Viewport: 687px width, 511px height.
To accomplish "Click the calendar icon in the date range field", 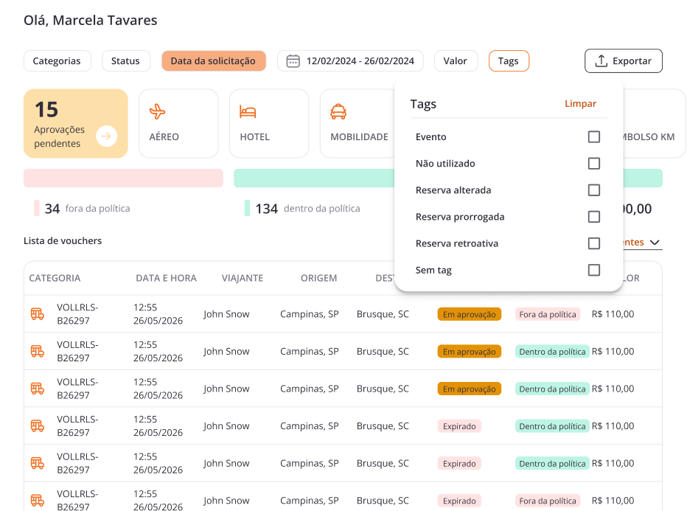I will click(x=293, y=61).
